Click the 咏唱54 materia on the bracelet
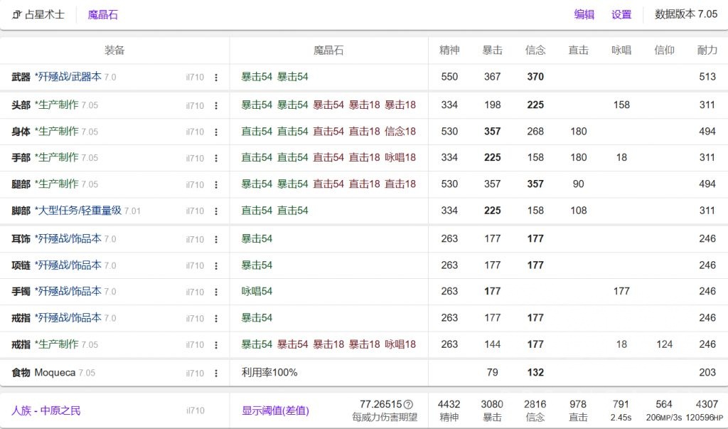 click(256, 291)
